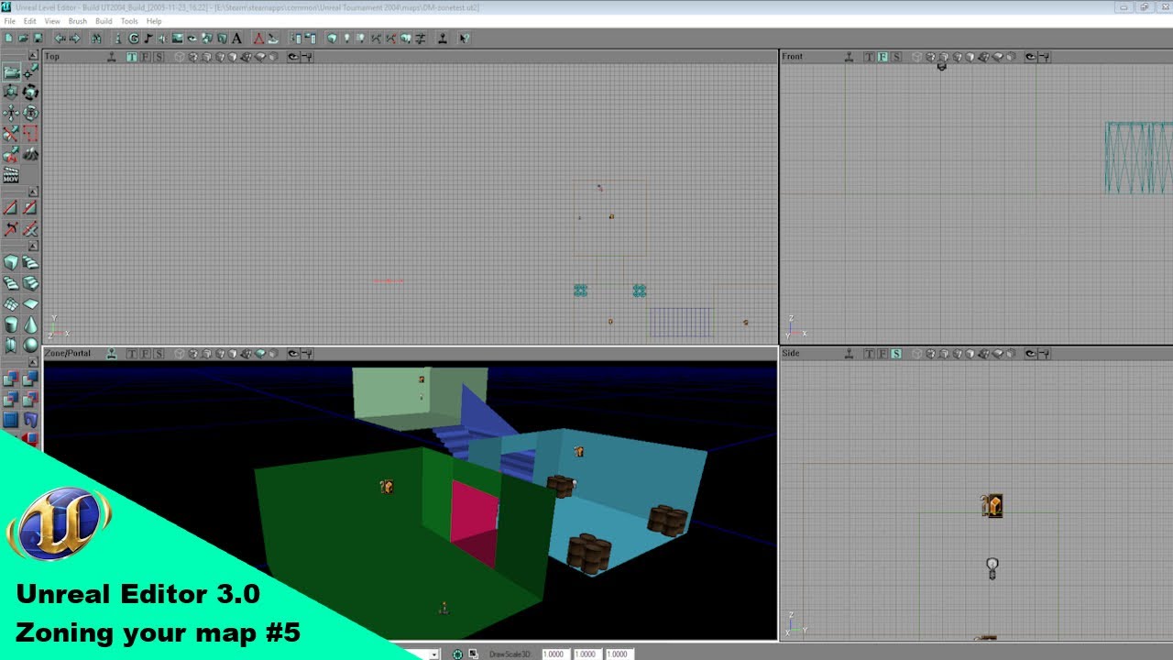Image resolution: width=1173 pixels, height=660 pixels.
Task: Collapse the clipping tools toolbox group arrow
Action: 33,192
